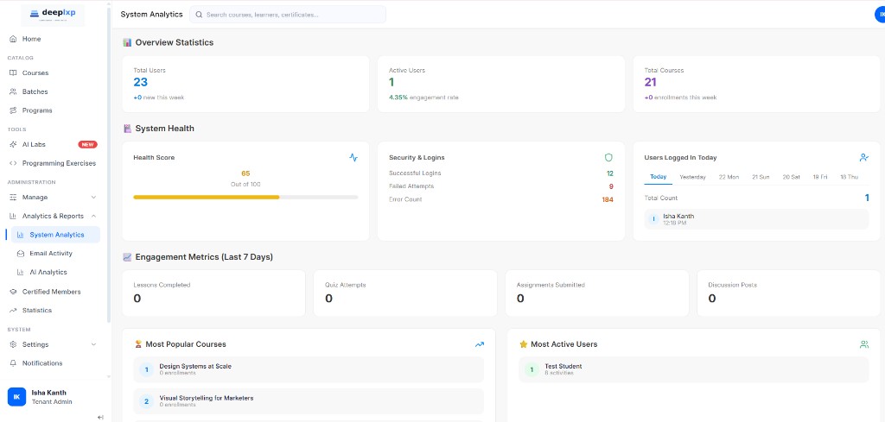The width and height of the screenshot is (885, 422).
Task: Open Home via its house icon
Action: tap(13, 39)
